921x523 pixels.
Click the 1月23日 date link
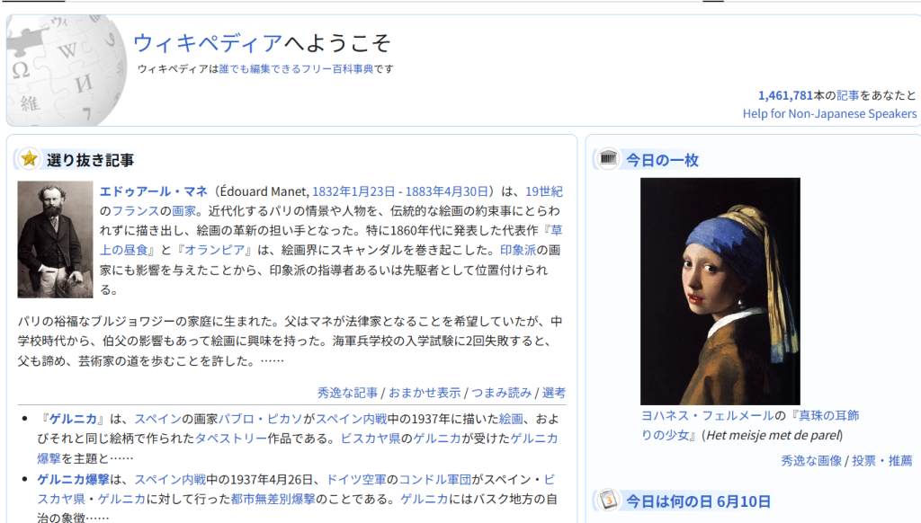pos(373,191)
